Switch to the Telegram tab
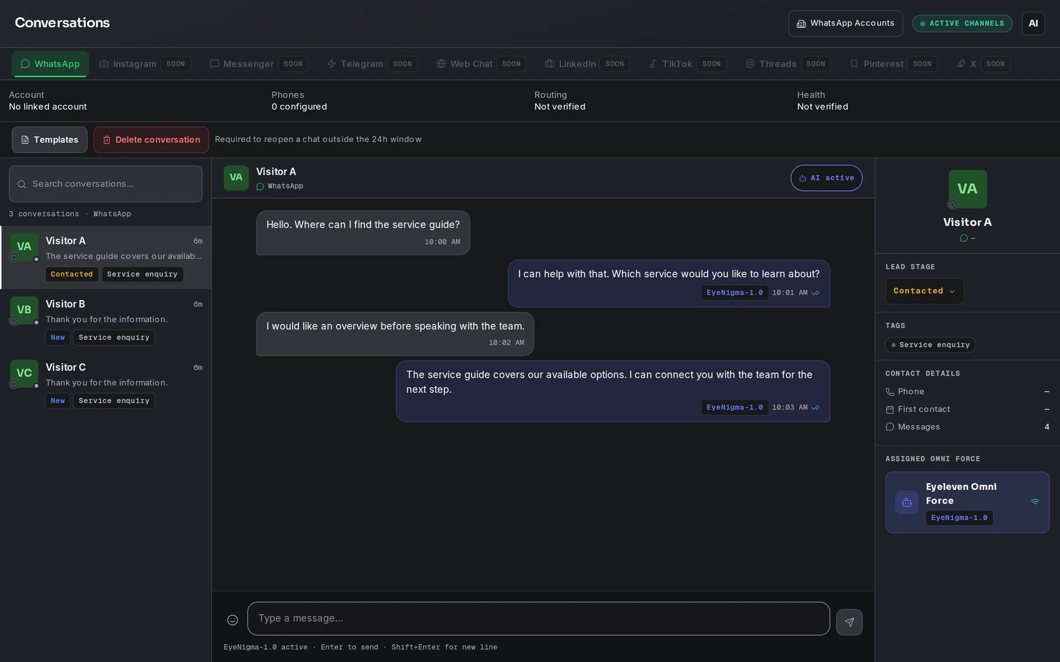 [372, 64]
